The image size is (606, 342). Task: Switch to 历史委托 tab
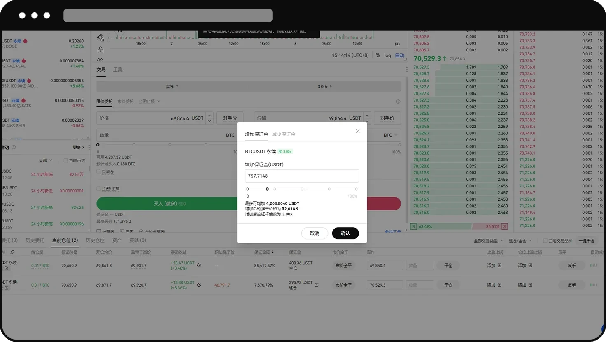[x=35, y=240]
